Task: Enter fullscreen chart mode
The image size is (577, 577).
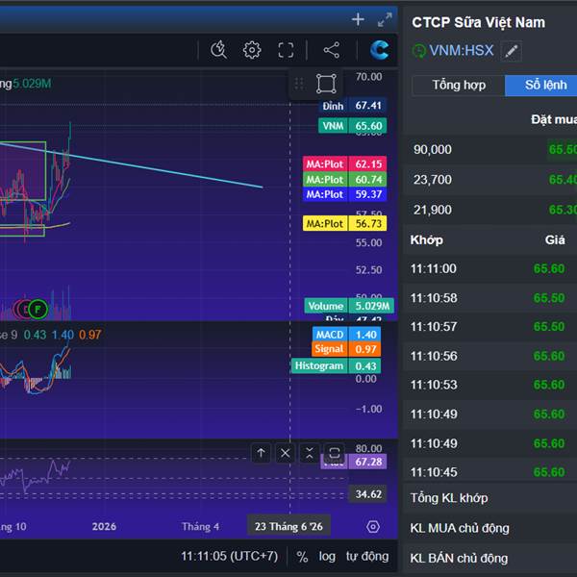Action: pyautogui.click(x=286, y=50)
